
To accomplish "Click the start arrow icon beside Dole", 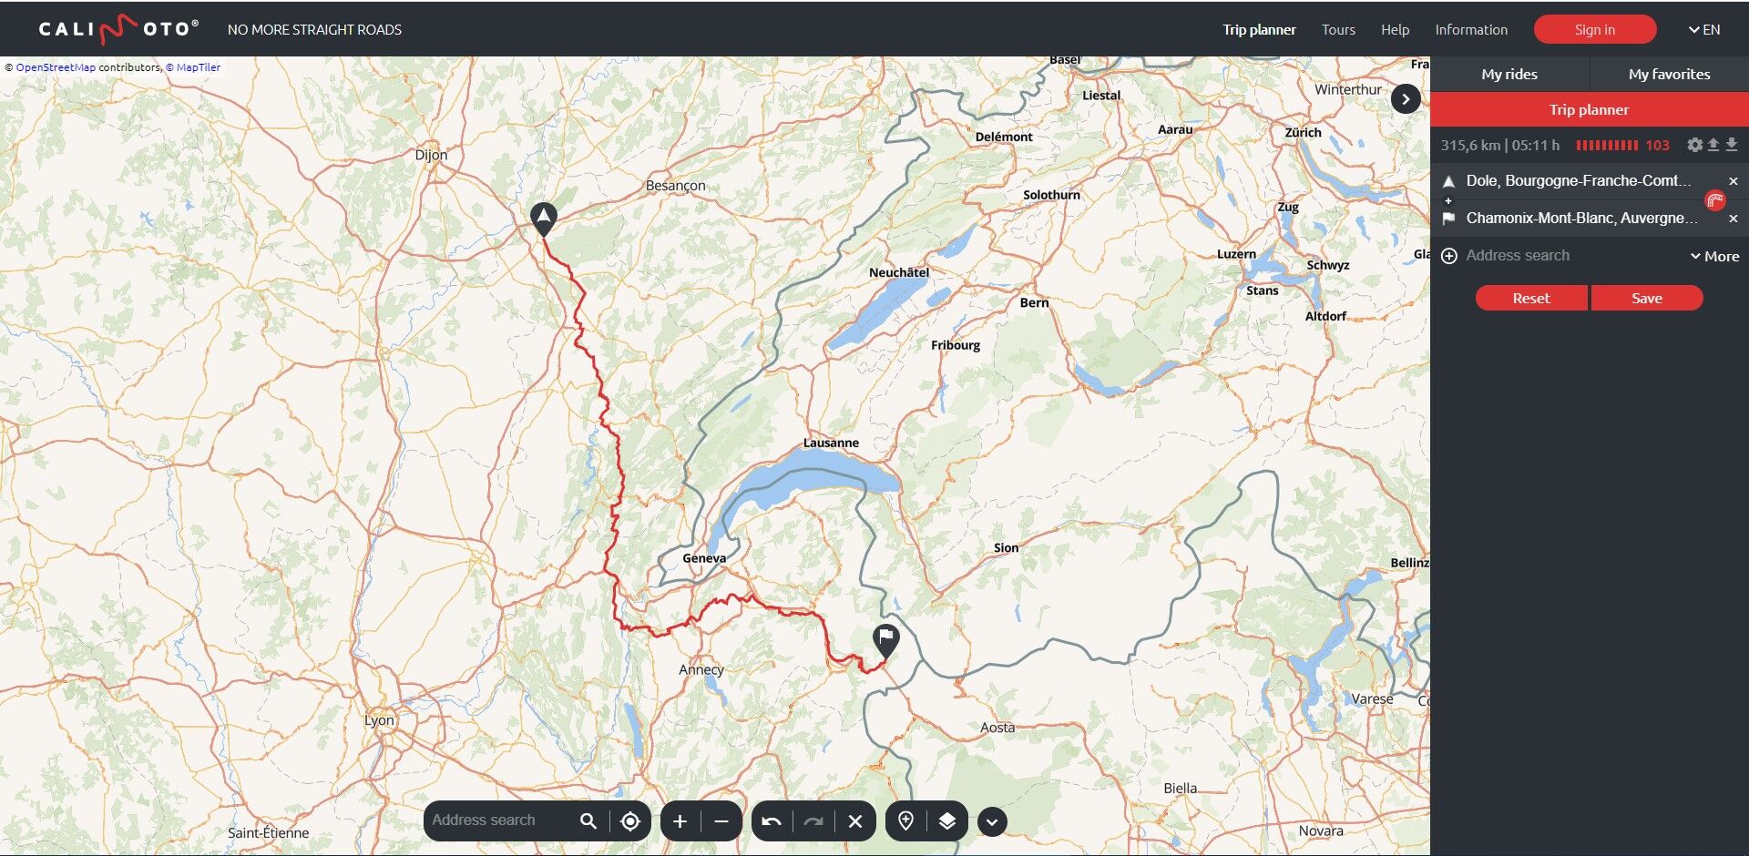I will click(1449, 181).
